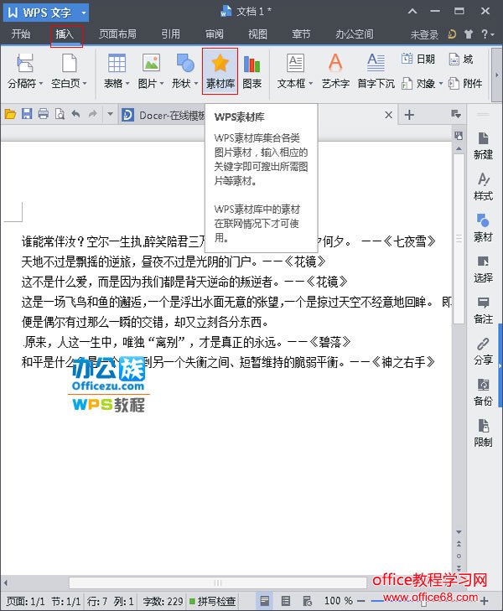
Task: Print the document using printer icon
Action: (44, 114)
